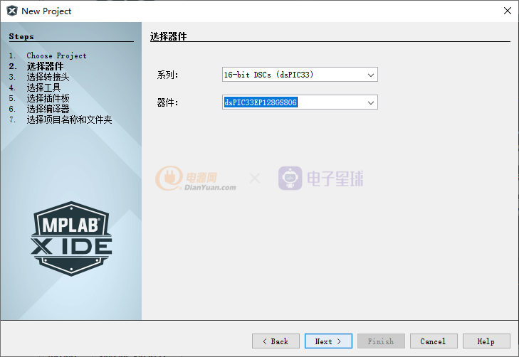This screenshot has width=519, height=357.
Task: Click the dsPIC33EP128GS806 device field
Action: pos(293,102)
